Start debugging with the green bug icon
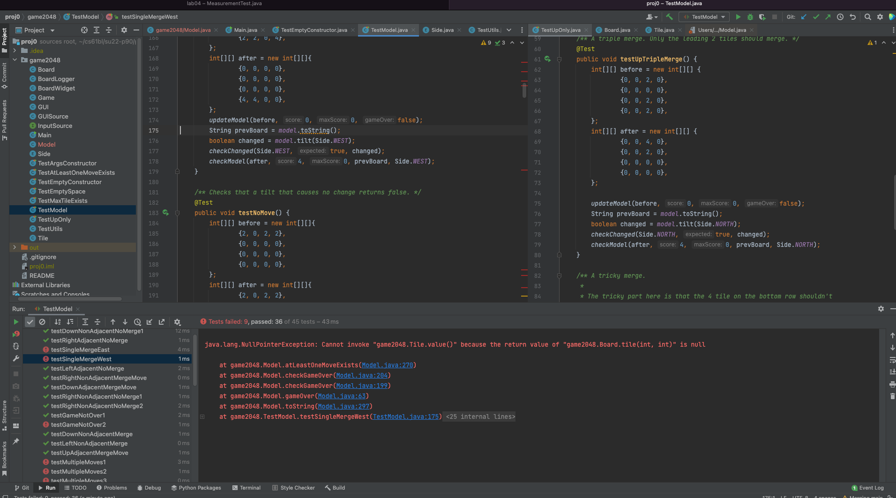 point(750,17)
